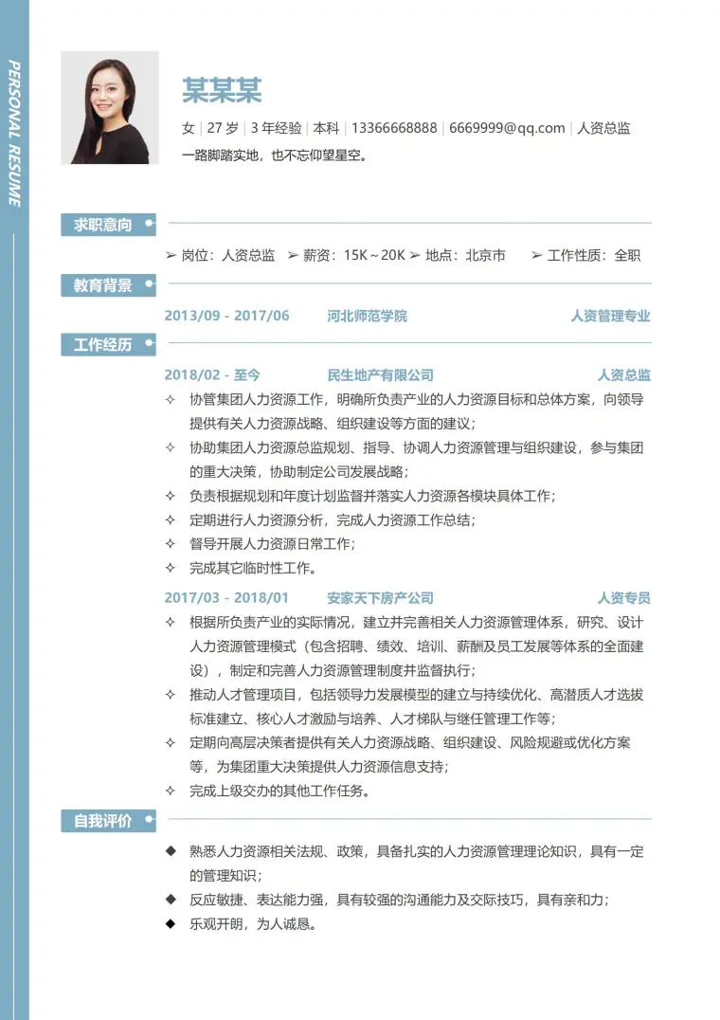Click the black diamond bullet before 乐观开朗
720x1020 pixels.
pos(171,923)
